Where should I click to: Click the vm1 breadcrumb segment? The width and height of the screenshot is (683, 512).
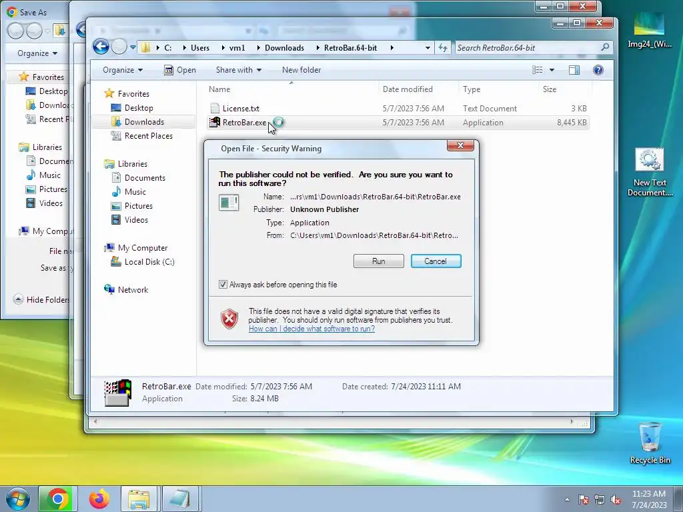237,48
